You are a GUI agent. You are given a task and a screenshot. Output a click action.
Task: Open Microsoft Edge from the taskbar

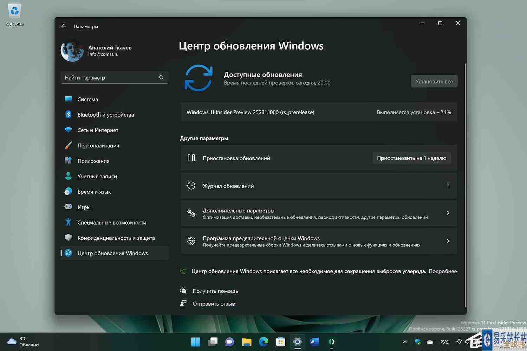pos(263,342)
